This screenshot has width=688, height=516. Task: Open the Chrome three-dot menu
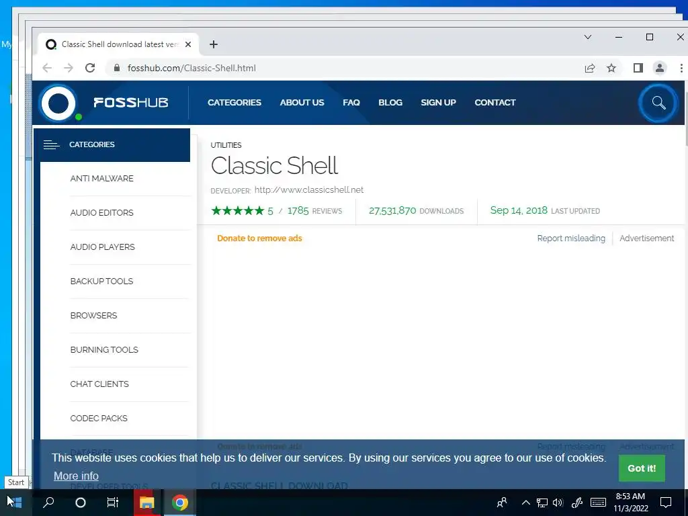[681, 68]
